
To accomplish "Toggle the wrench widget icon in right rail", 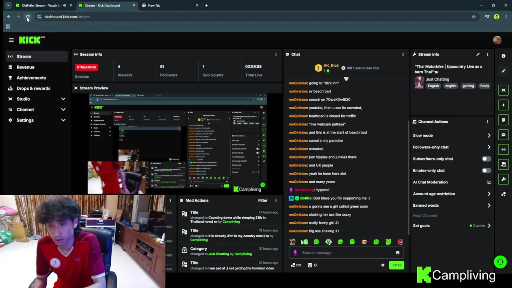I will click(504, 179).
